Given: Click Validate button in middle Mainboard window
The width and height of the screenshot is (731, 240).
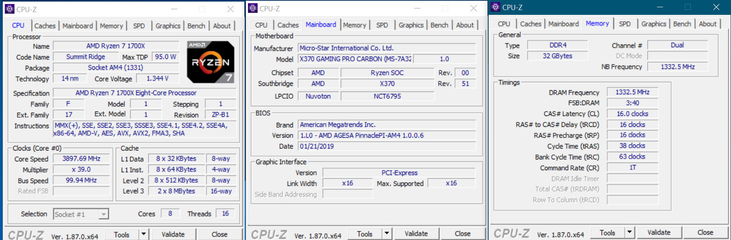Looking at the screenshot, I should click(x=416, y=234).
